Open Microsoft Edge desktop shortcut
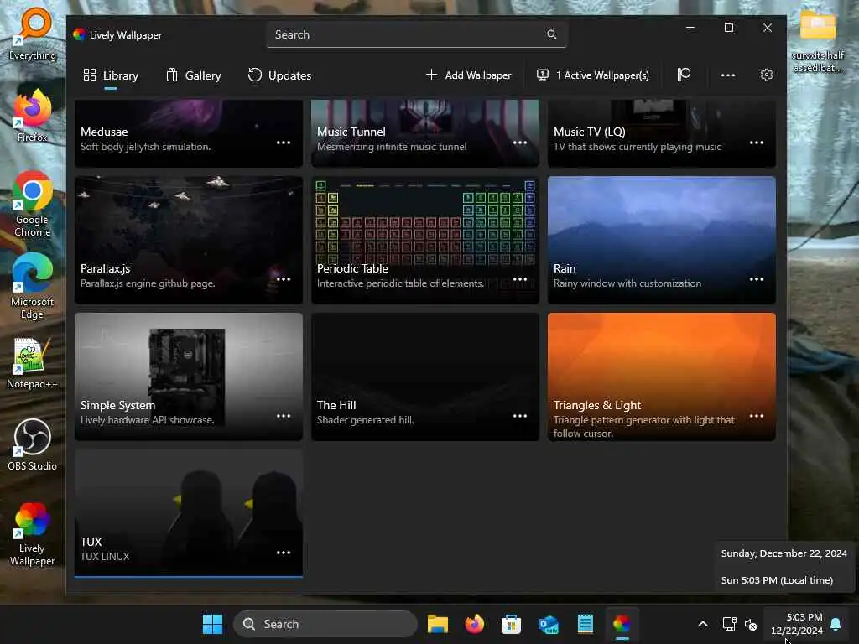This screenshot has width=859, height=644. [33, 287]
